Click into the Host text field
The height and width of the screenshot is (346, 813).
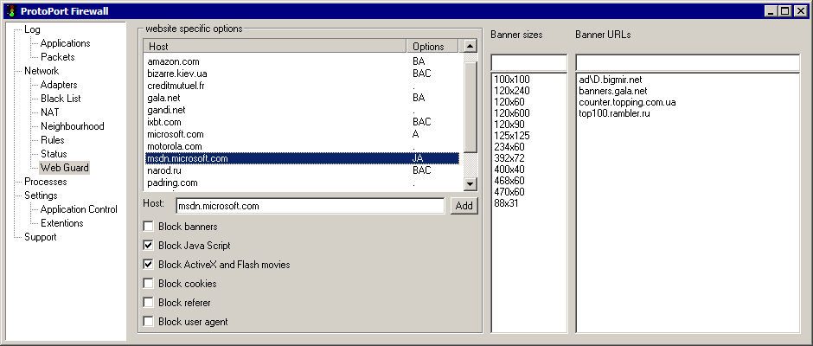pos(309,206)
